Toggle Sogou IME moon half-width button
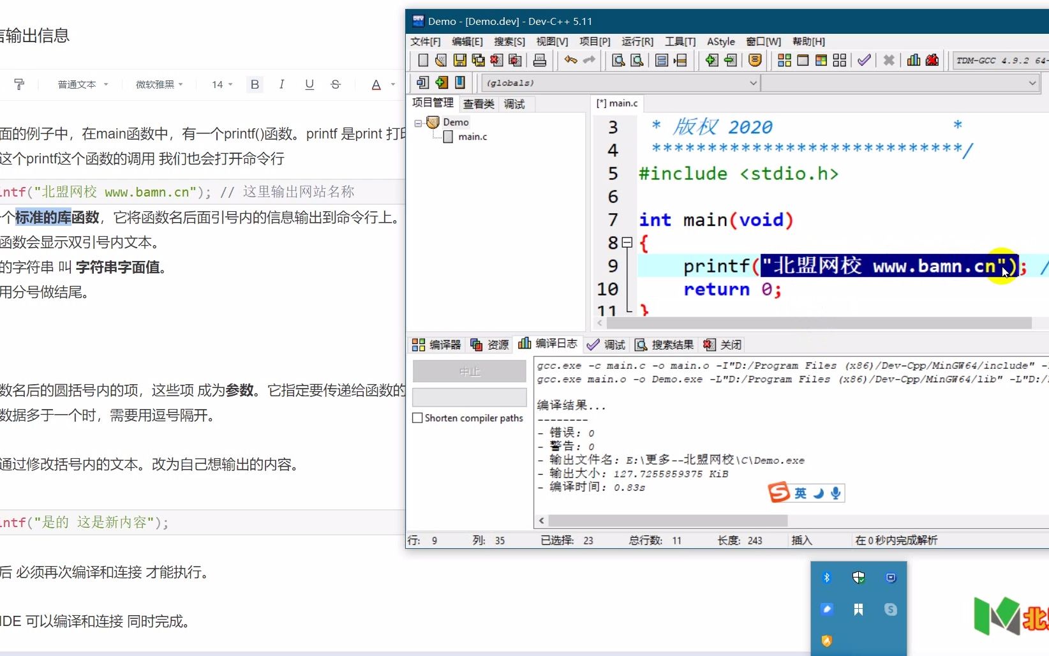Image resolution: width=1049 pixels, height=656 pixels. click(x=819, y=493)
